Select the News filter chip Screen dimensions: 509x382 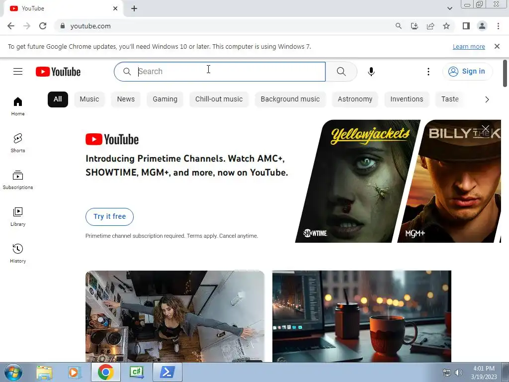pos(126,99)
